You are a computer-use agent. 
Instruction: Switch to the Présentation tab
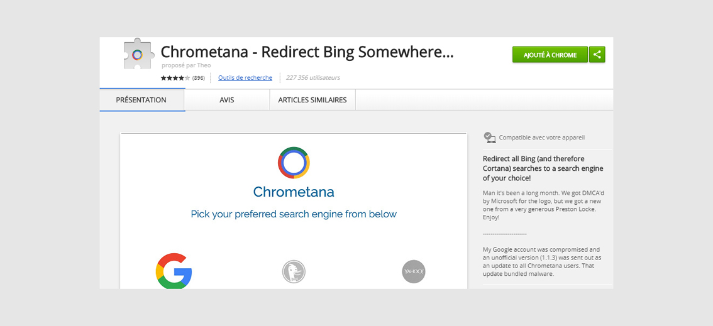141,100
